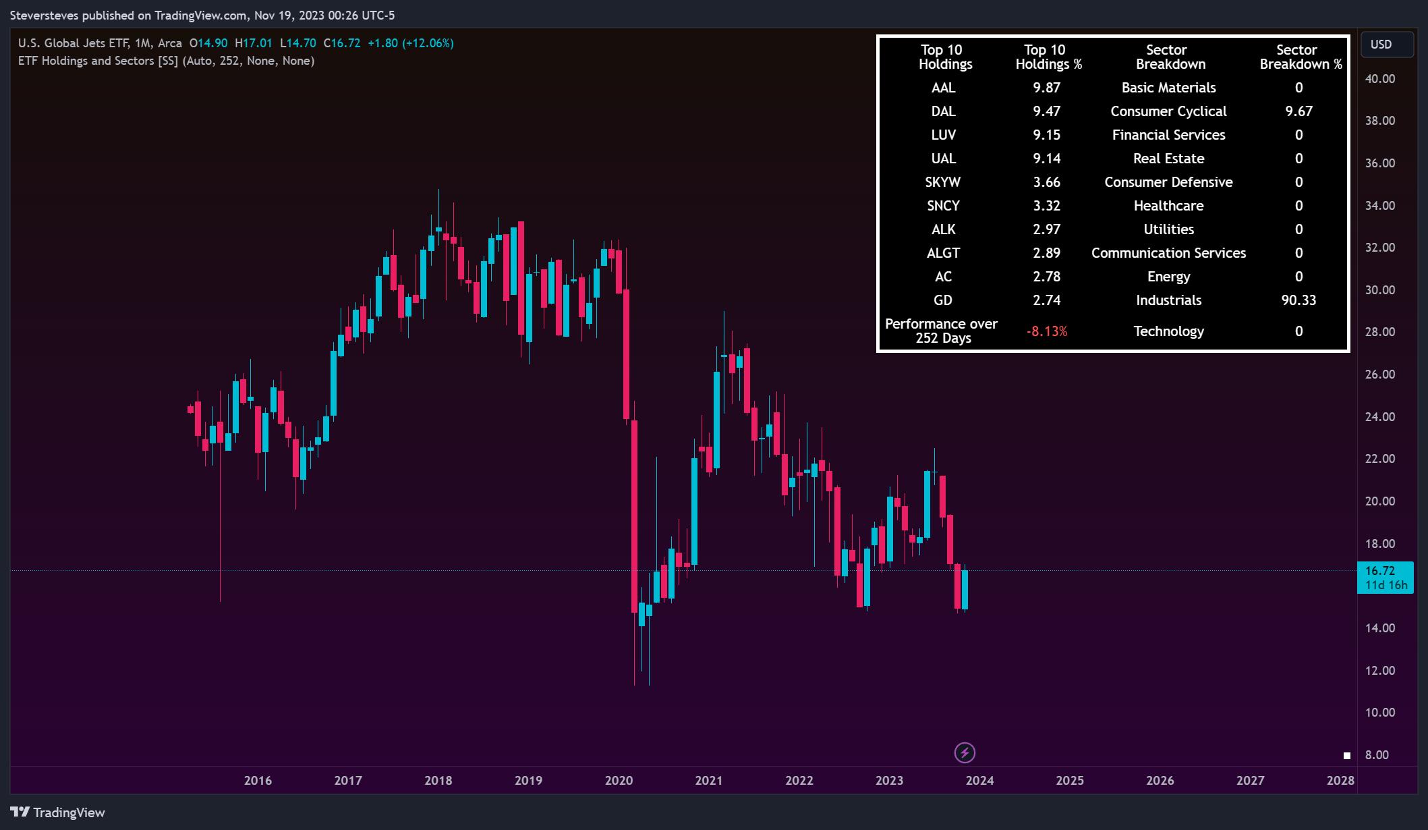Click the SKYW holding cell
The image size is (1428, 830).
943,182
